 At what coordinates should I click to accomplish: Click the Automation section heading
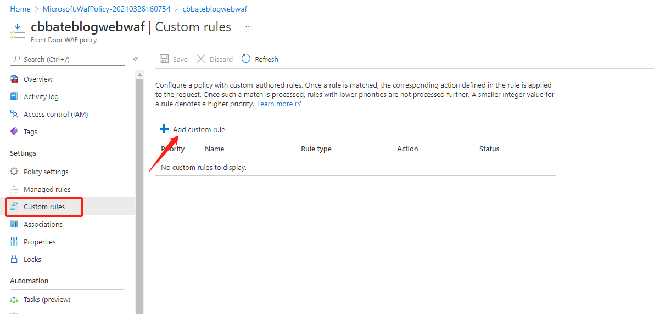(29, 281)
